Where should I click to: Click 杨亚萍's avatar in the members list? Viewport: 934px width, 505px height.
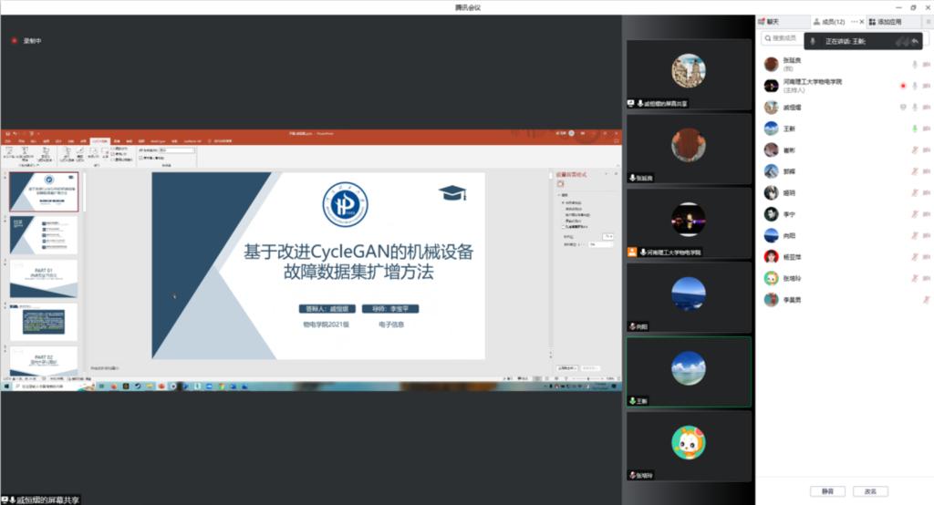[772, 257]
